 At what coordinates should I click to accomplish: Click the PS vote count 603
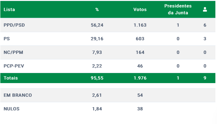[140, 39]
